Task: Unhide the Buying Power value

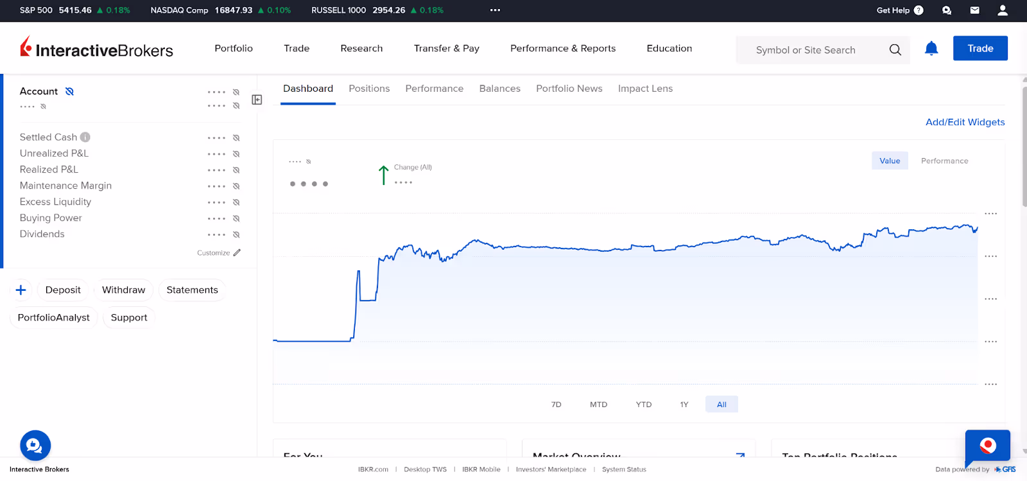Action: (236, 218)
